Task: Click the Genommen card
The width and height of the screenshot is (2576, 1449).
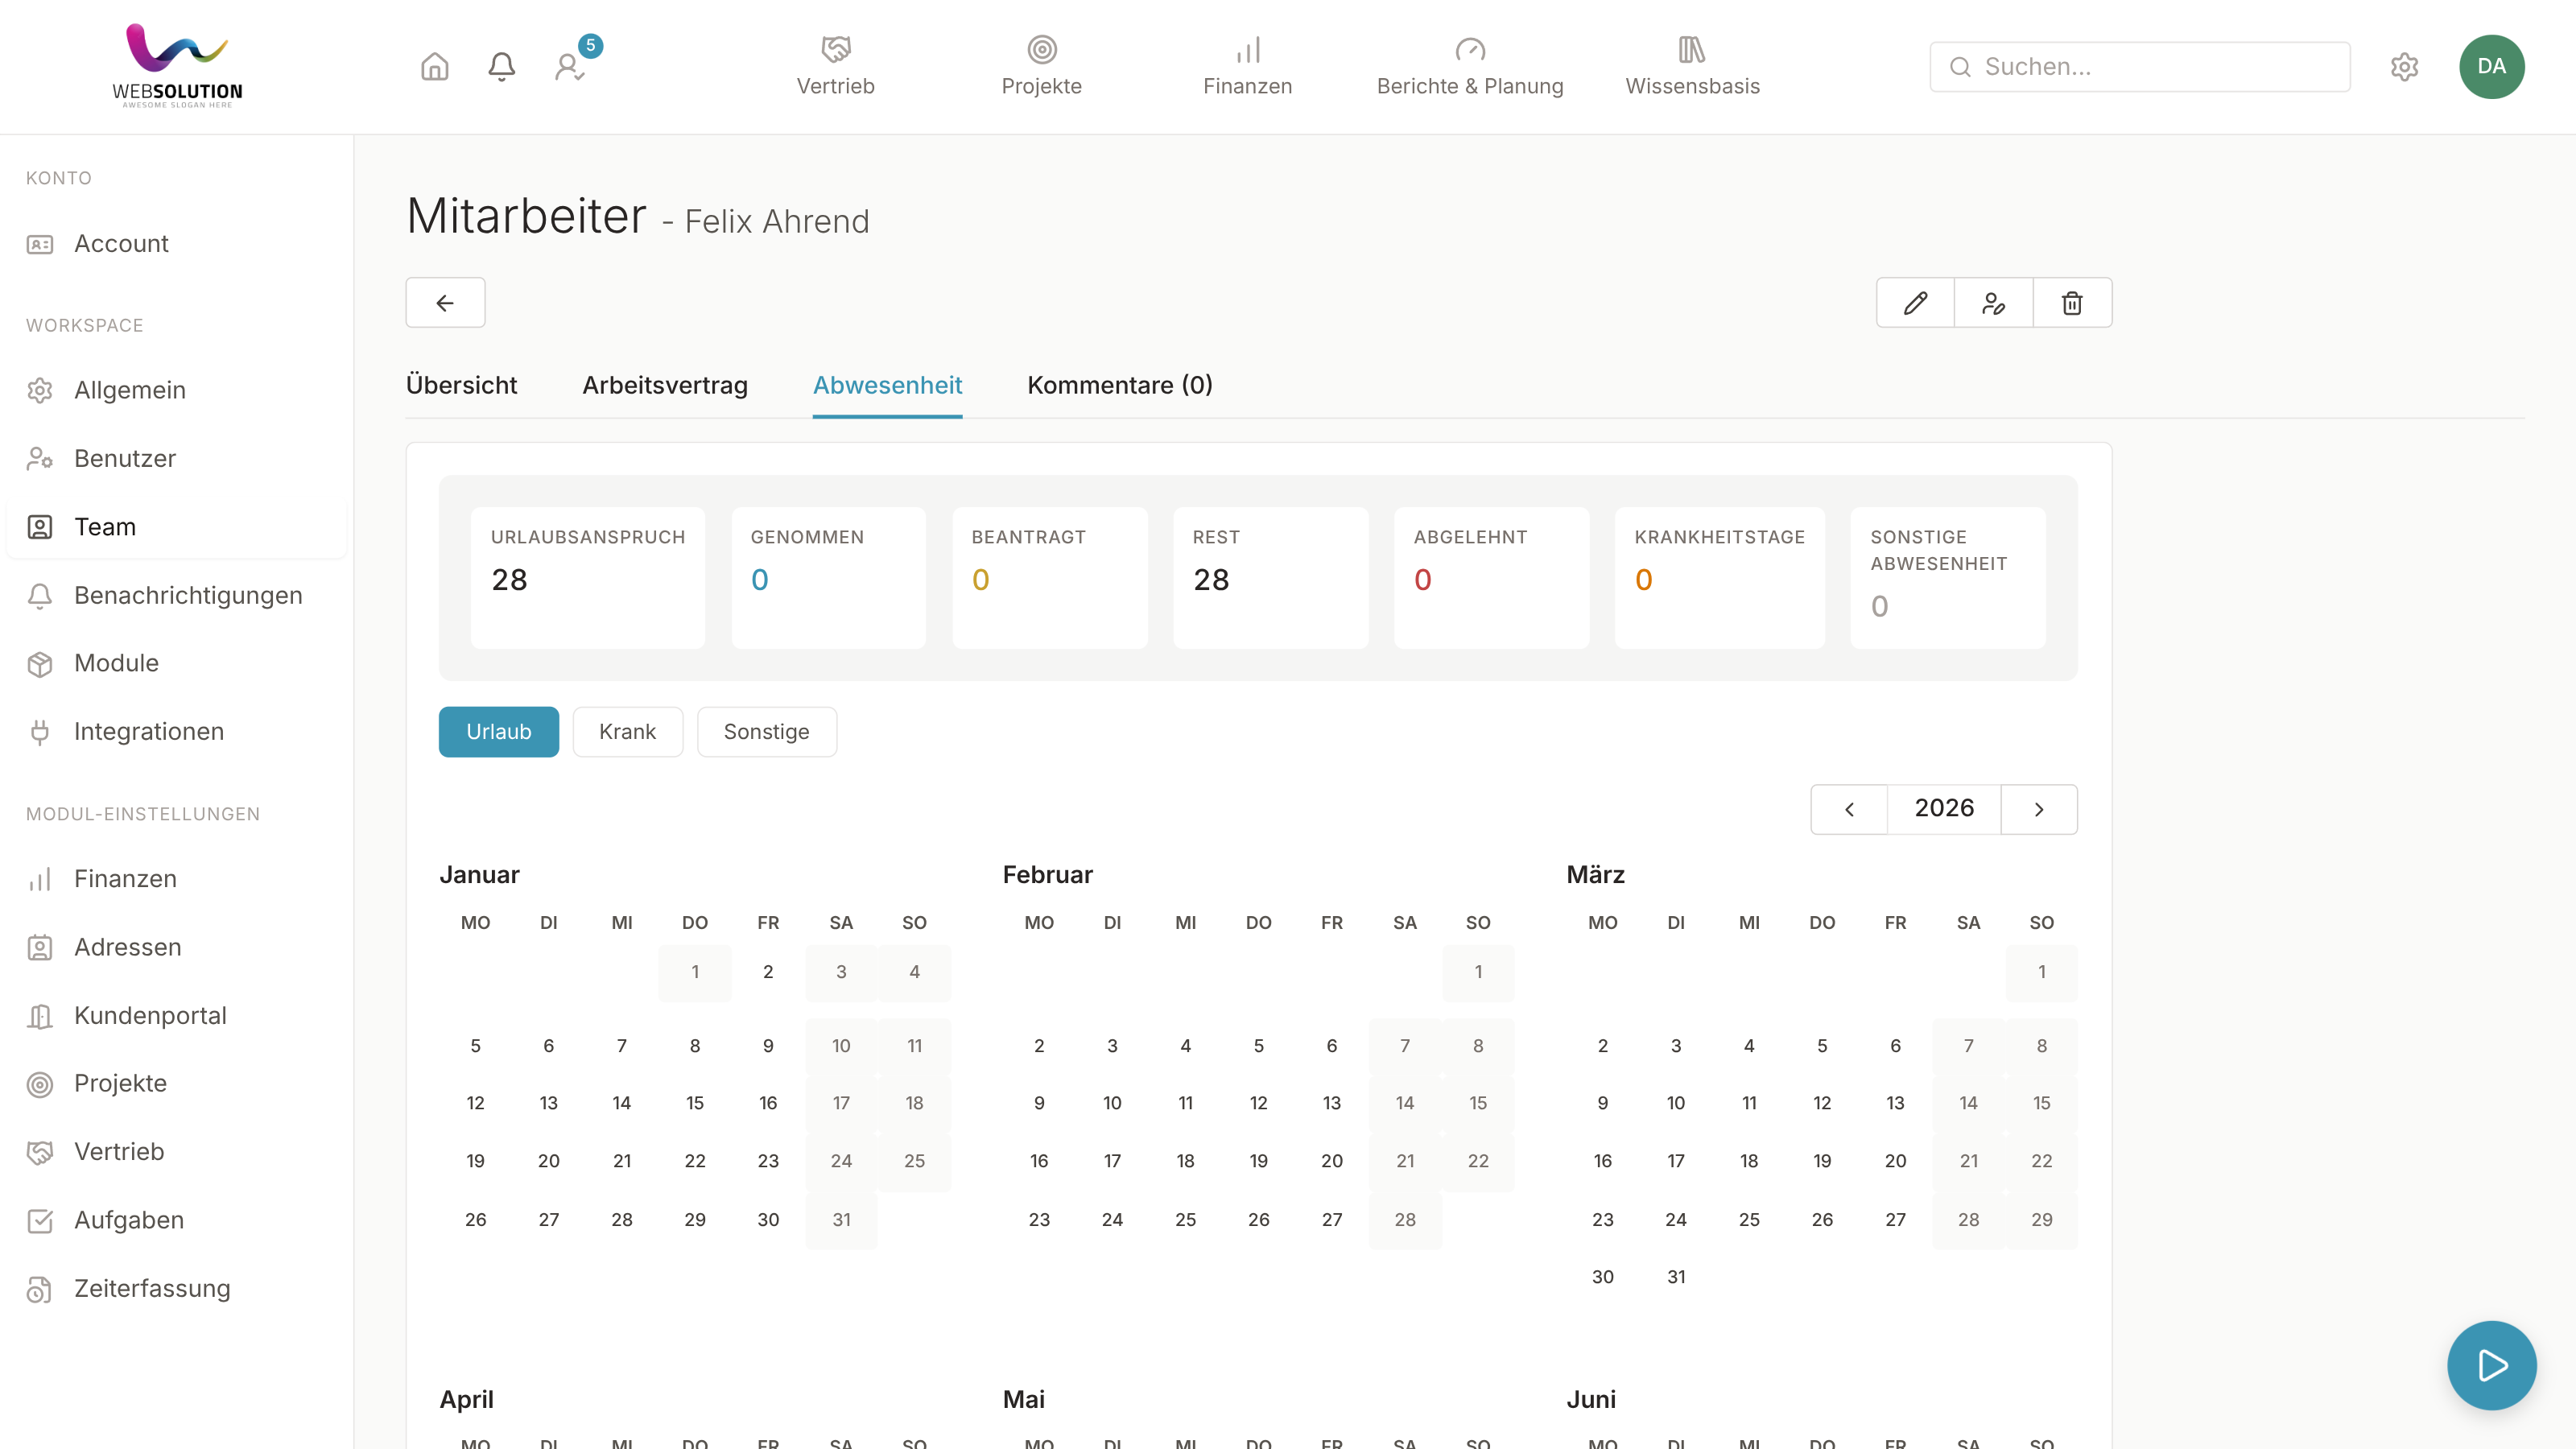Action: point(829,578)
